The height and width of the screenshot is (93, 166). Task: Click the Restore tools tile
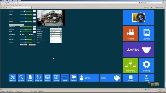[13, 78]
